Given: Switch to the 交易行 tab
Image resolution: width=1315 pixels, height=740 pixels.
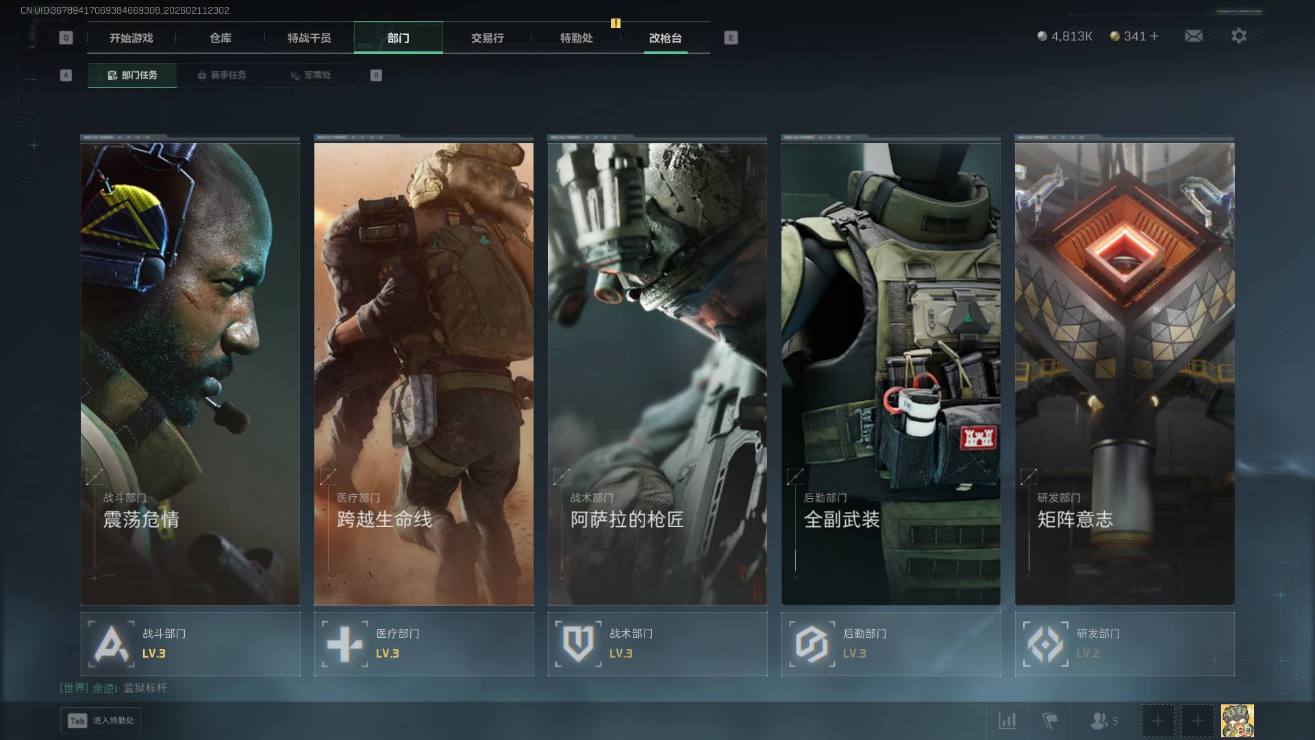Looking at the screenshot, I should [487, 38].
